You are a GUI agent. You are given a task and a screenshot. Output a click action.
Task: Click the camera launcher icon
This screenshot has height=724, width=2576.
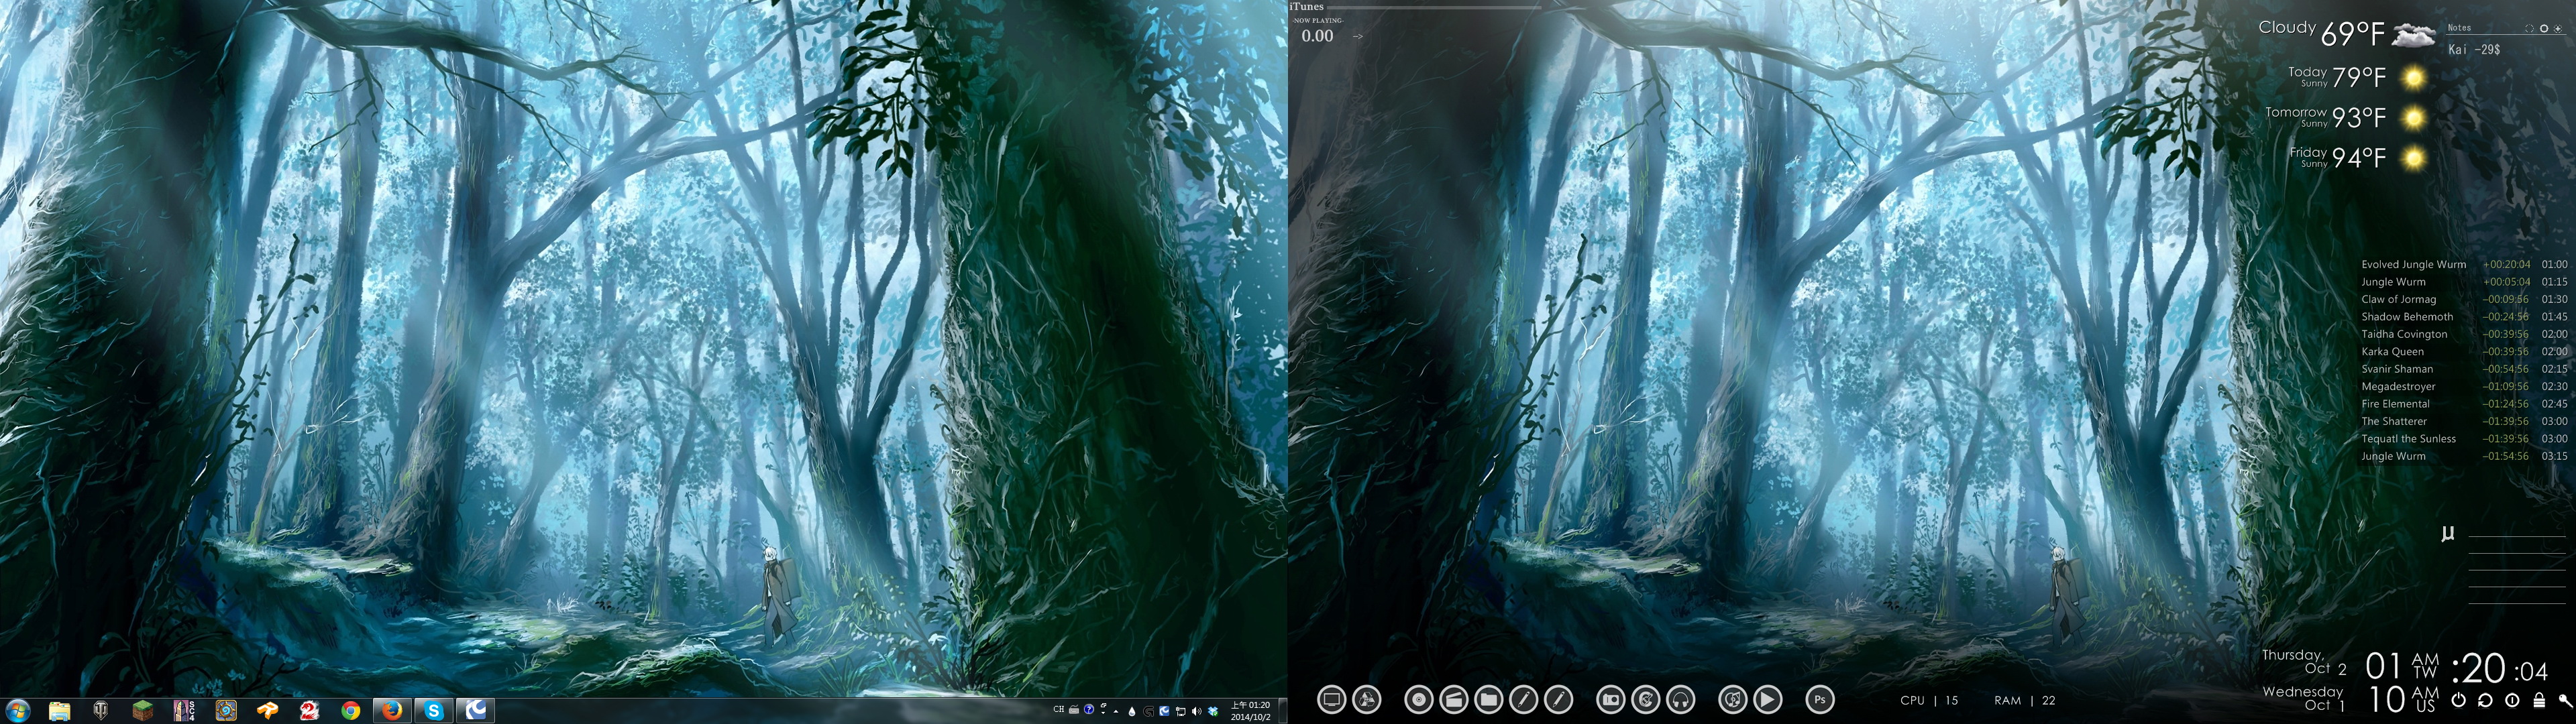click(1611, 700)
